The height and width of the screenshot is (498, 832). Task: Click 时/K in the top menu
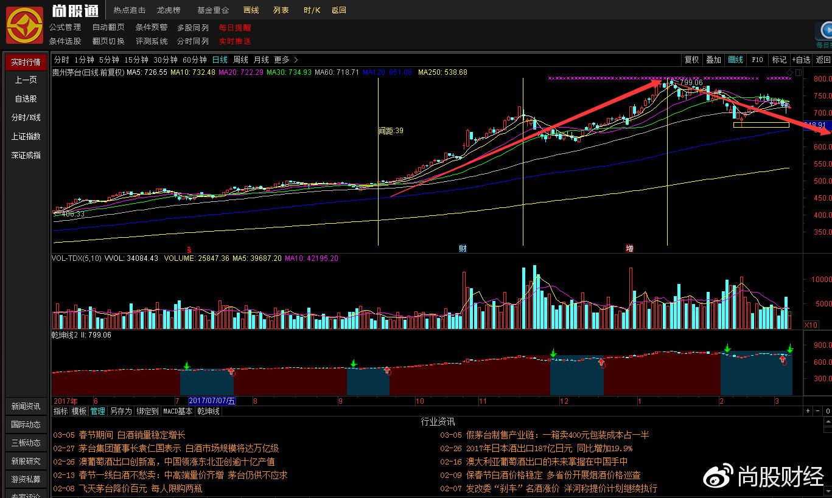coord(312,10)
